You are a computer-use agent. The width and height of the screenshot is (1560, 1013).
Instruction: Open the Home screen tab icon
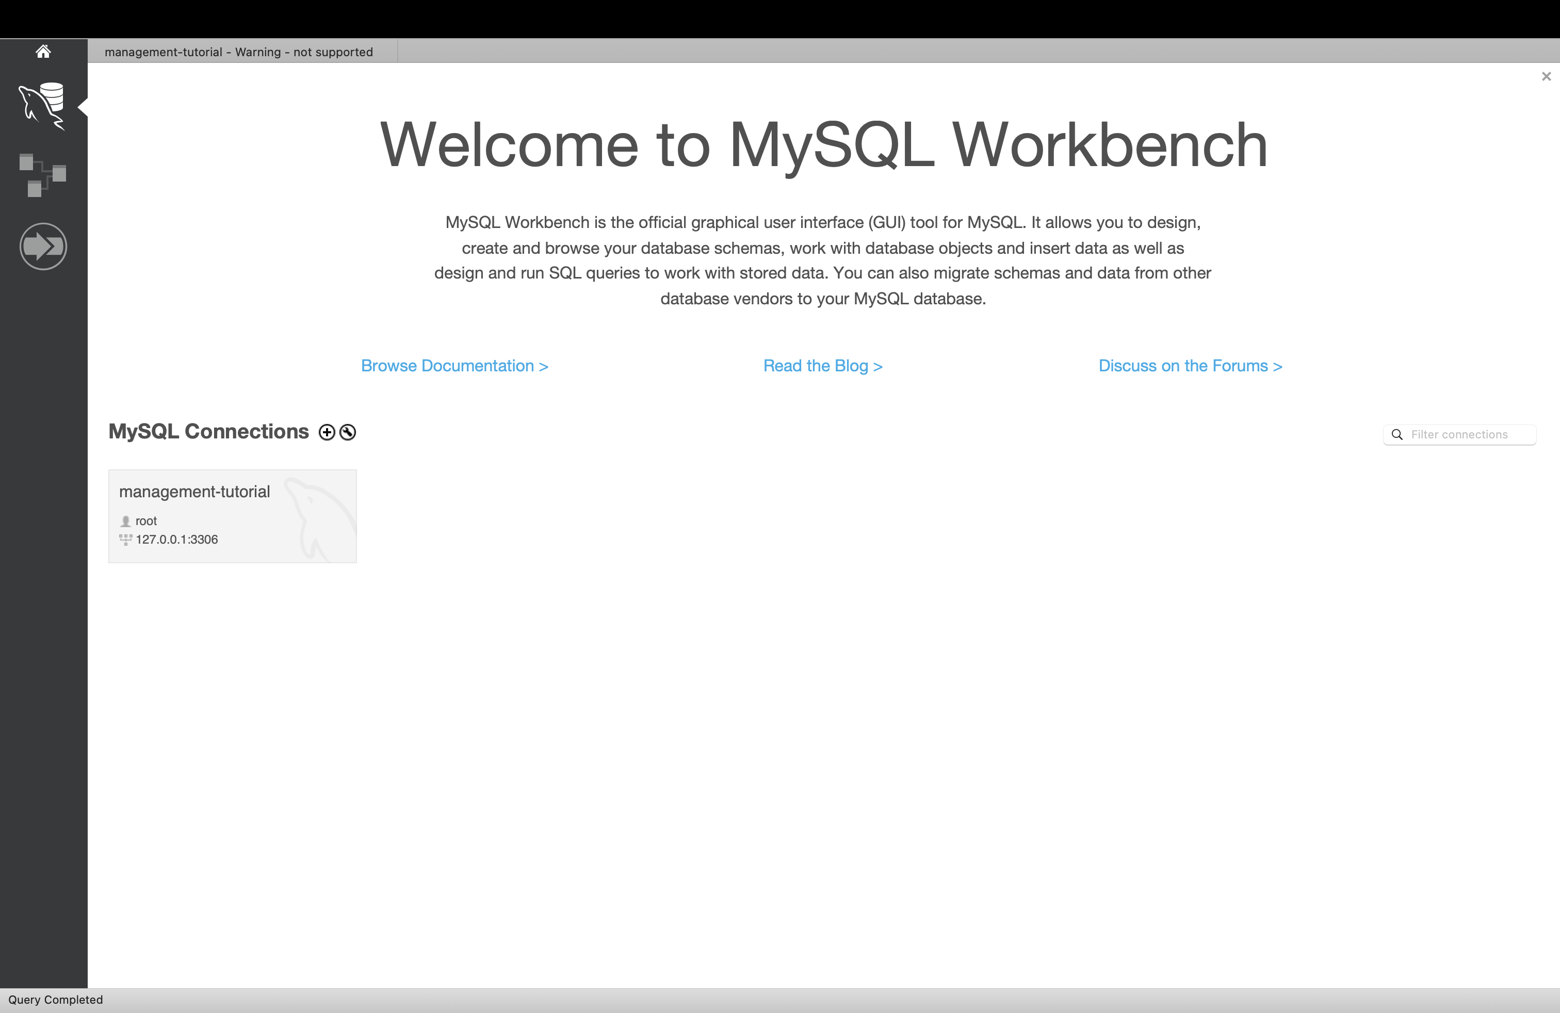pyautogui.click(x=43, y=52)
